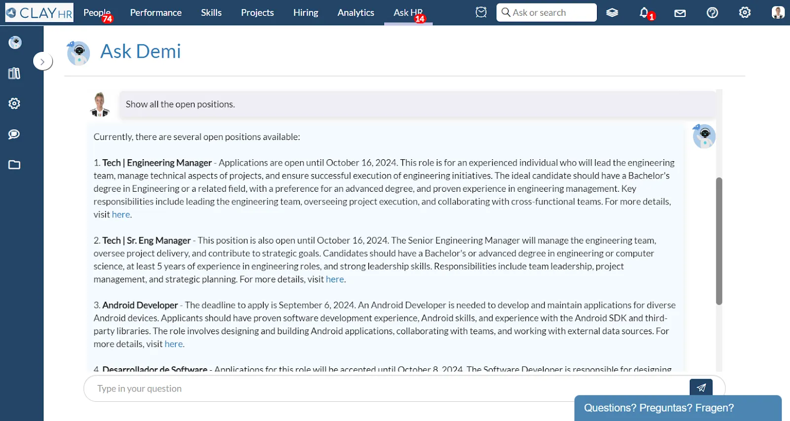This screenshot has height=421, width=790.
Task: Open the sidebar settings gear icon
Action: pos(14,104)
